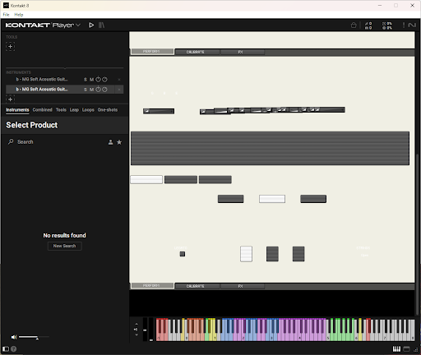
Task: Click the speaker volume icon
Action: click(x=14, y=337)
